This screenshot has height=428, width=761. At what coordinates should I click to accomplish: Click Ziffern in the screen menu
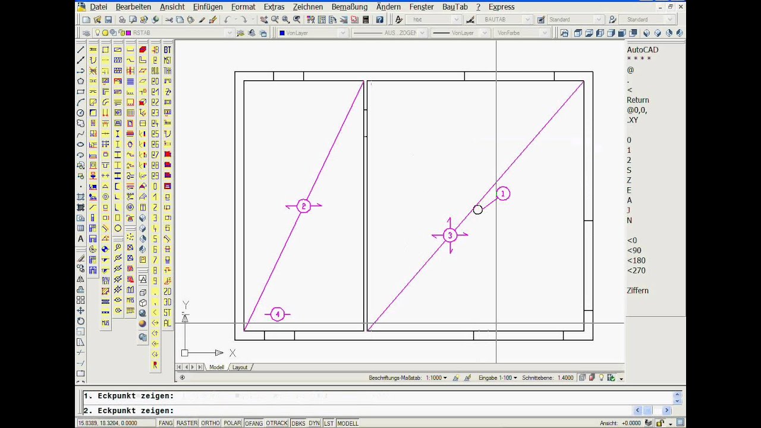[x=638, y=291]
